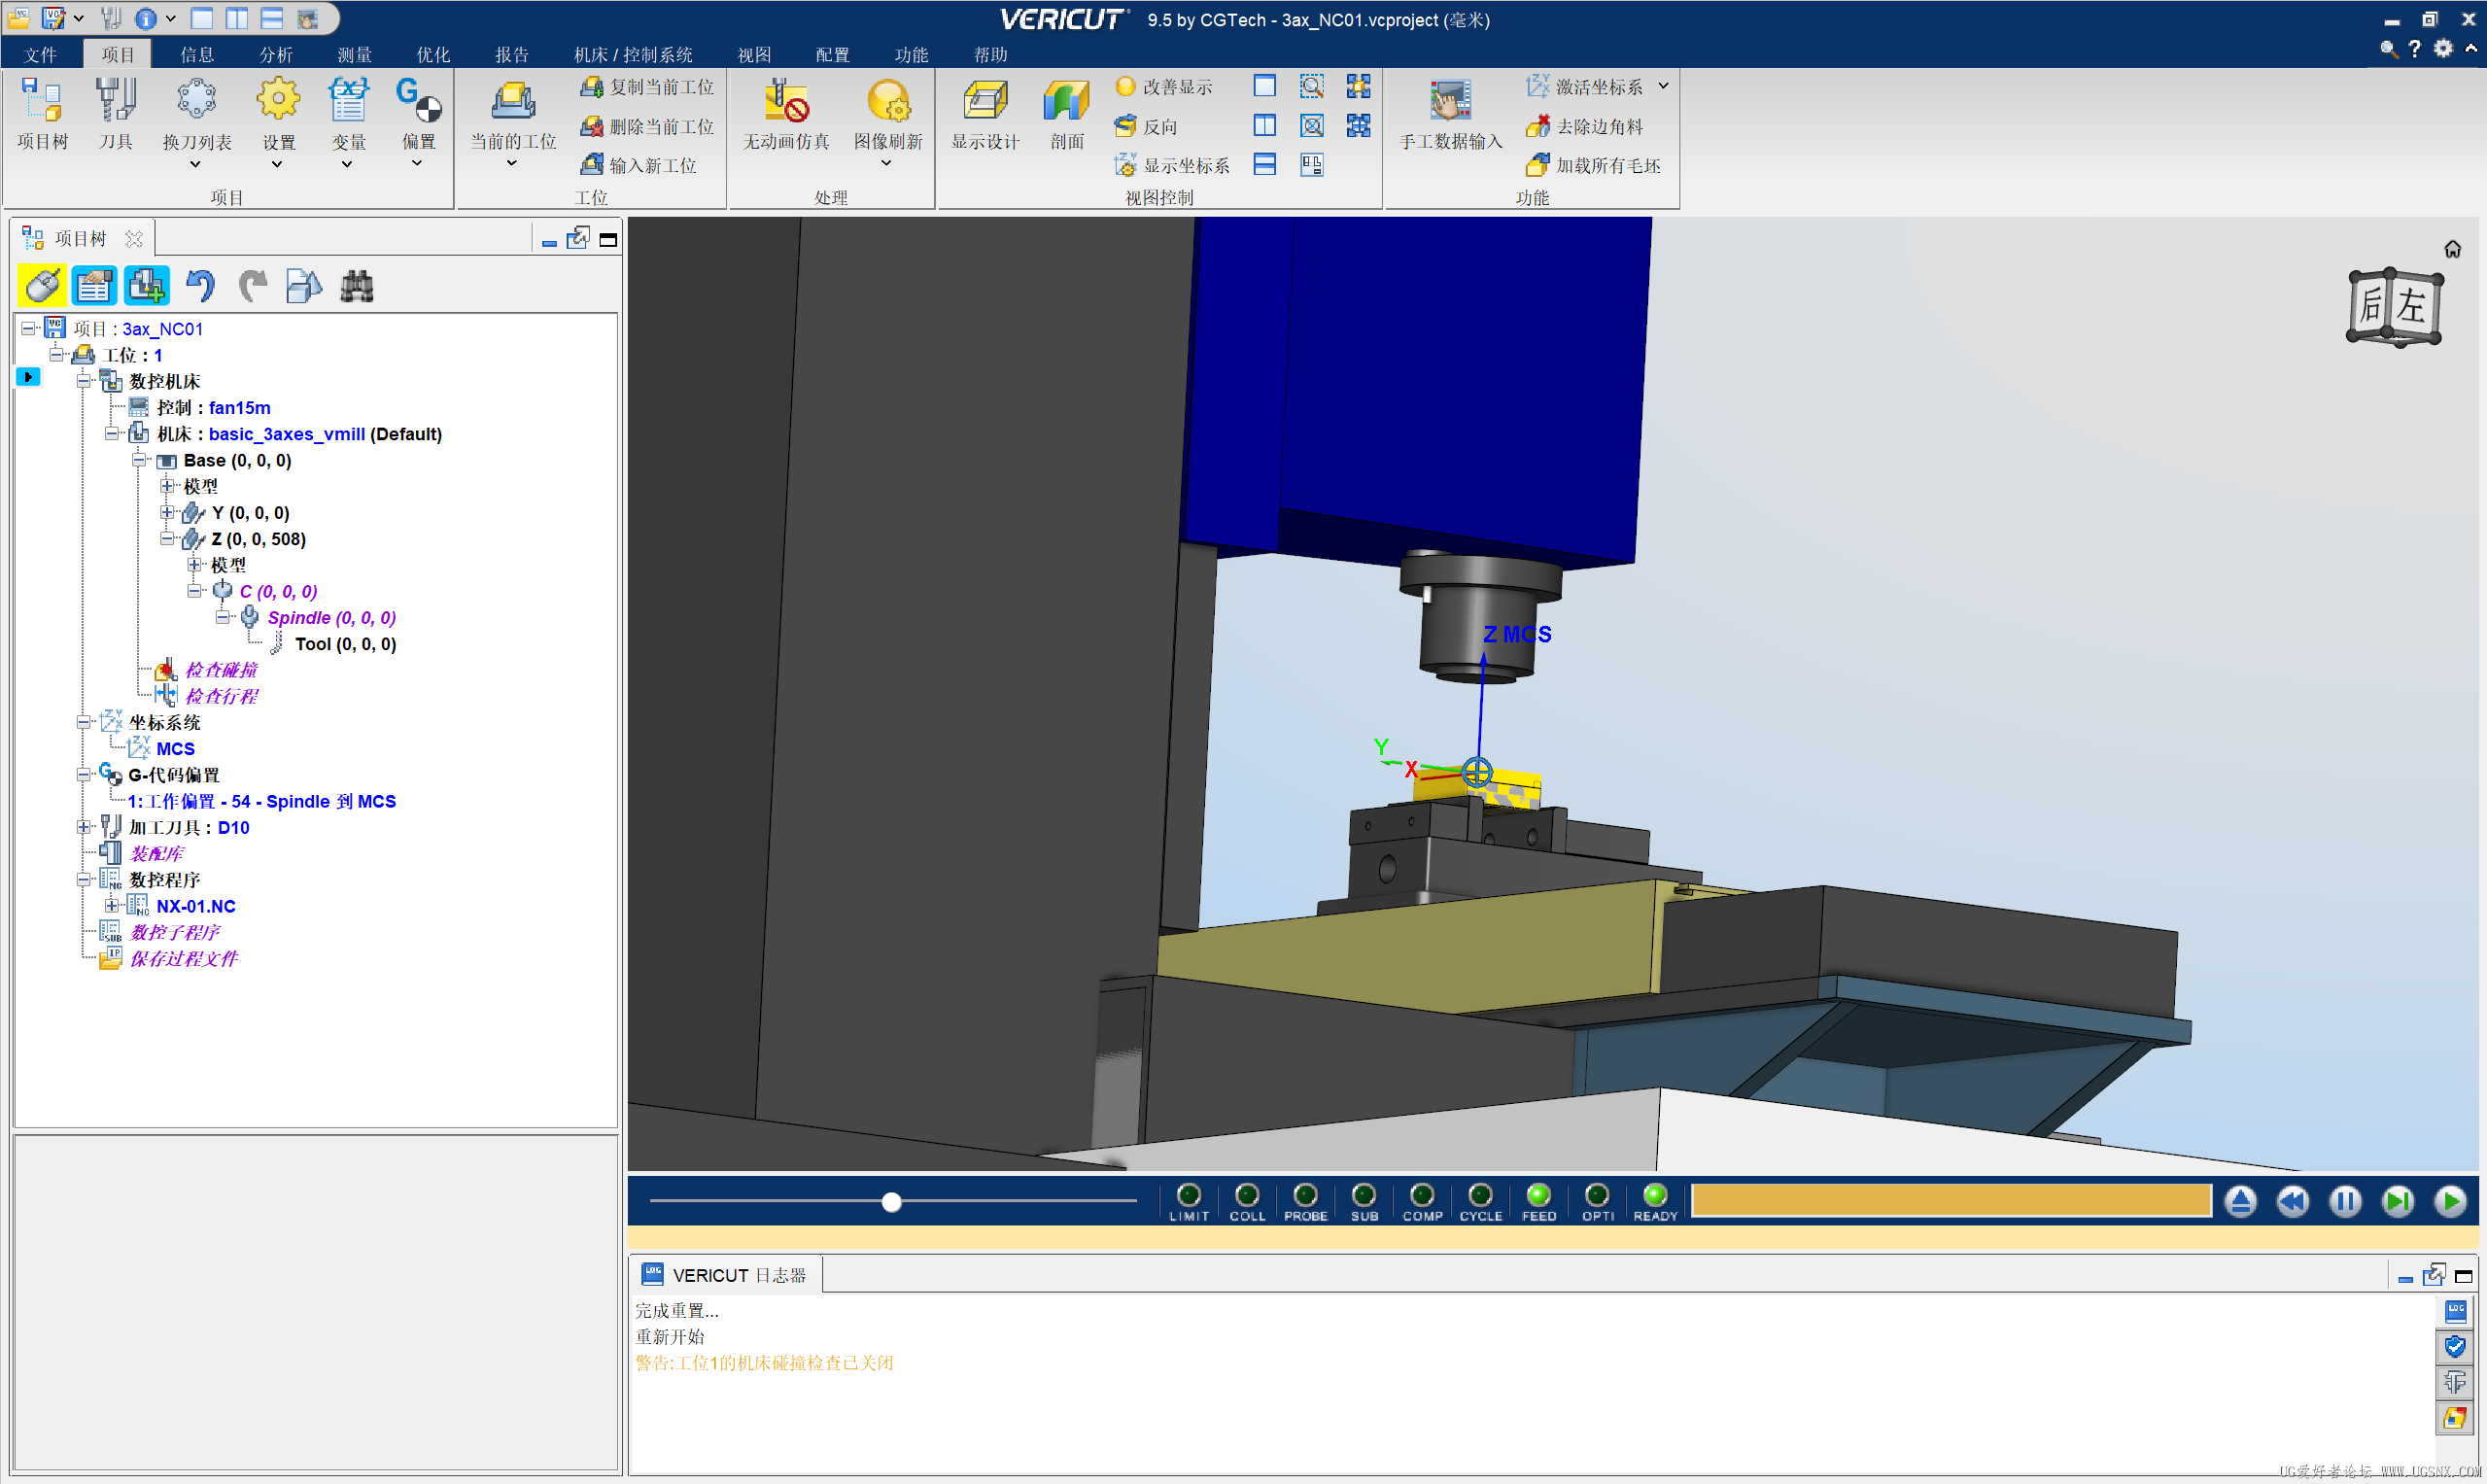Switch to the 机床 / 控制系统 ribbon tab
The image size is (2487, 1484).
tap(633, 54)
